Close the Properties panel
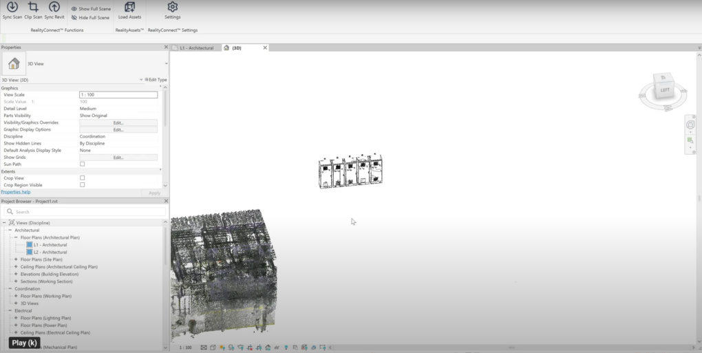This screenshot has height=353, width=702. point(166,47)
